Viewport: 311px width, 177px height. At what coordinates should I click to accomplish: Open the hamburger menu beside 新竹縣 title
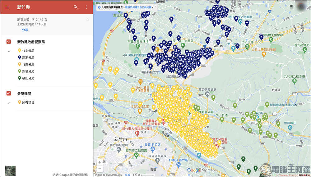(7, 7)
